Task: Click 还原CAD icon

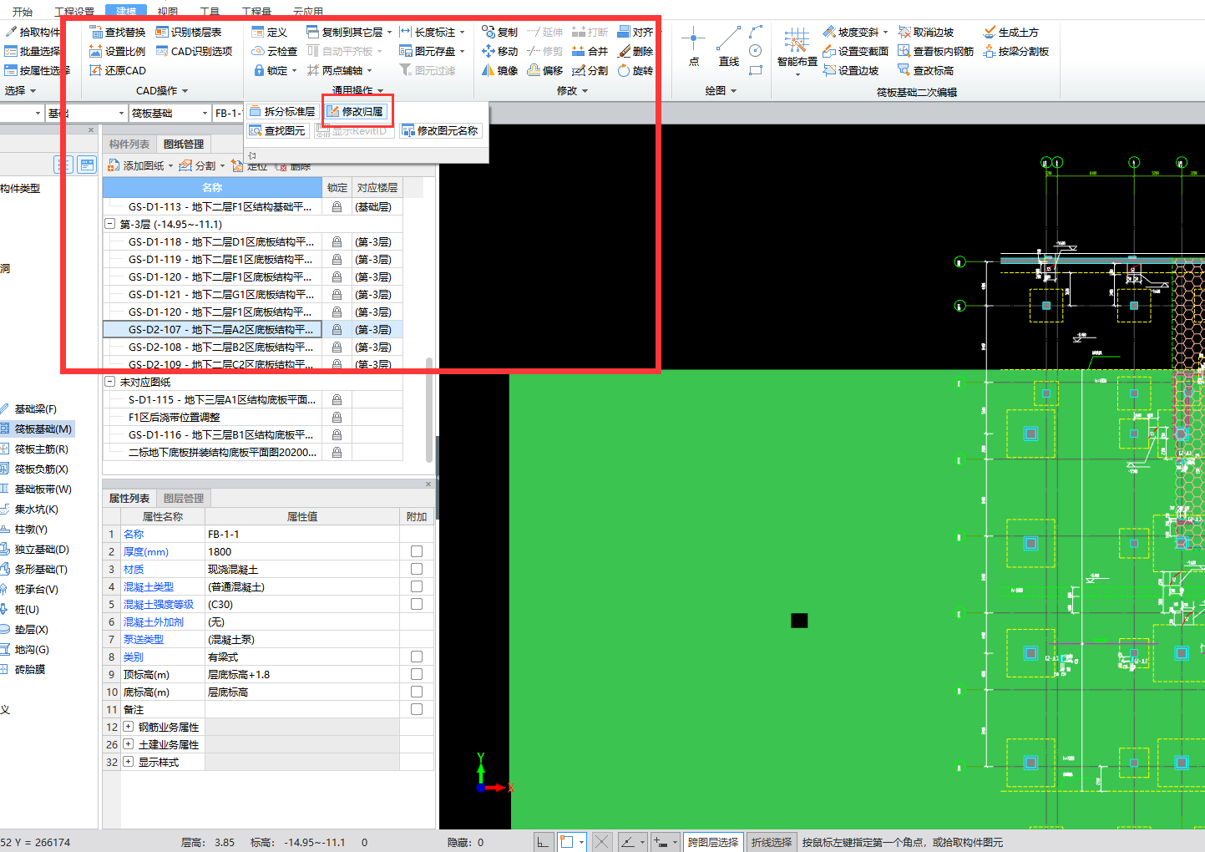Action: coord(96,70)
